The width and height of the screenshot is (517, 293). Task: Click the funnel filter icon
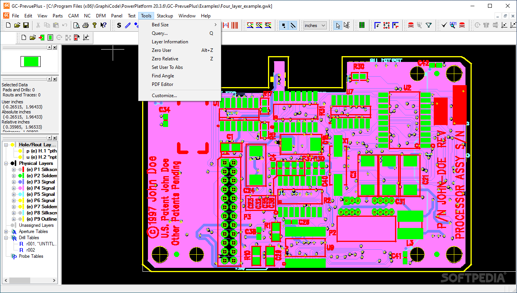pyautogui.click(x=428, y=25)
